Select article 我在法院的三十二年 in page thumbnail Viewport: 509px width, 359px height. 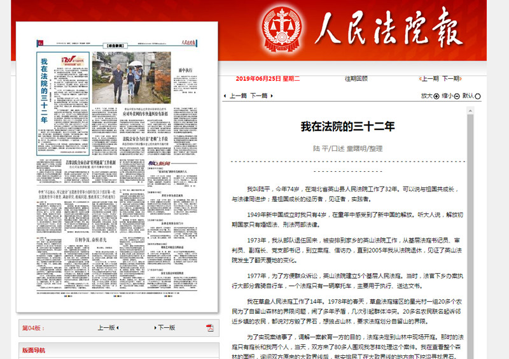pos(62,104)
